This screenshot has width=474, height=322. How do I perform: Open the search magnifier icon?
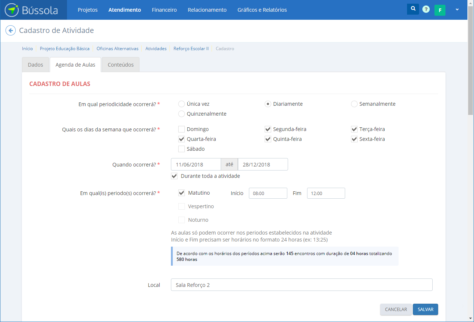(x=413, y=9)
